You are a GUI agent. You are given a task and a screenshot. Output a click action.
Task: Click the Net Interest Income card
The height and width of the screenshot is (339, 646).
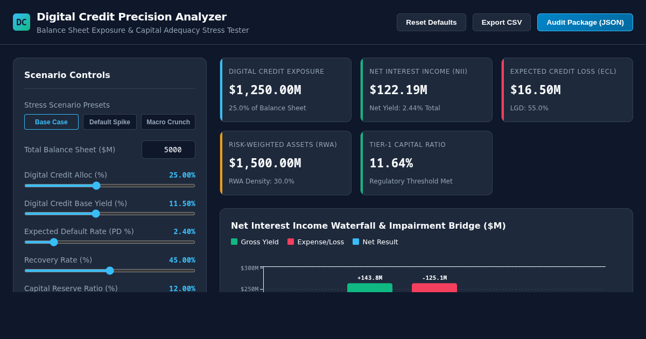426,90
